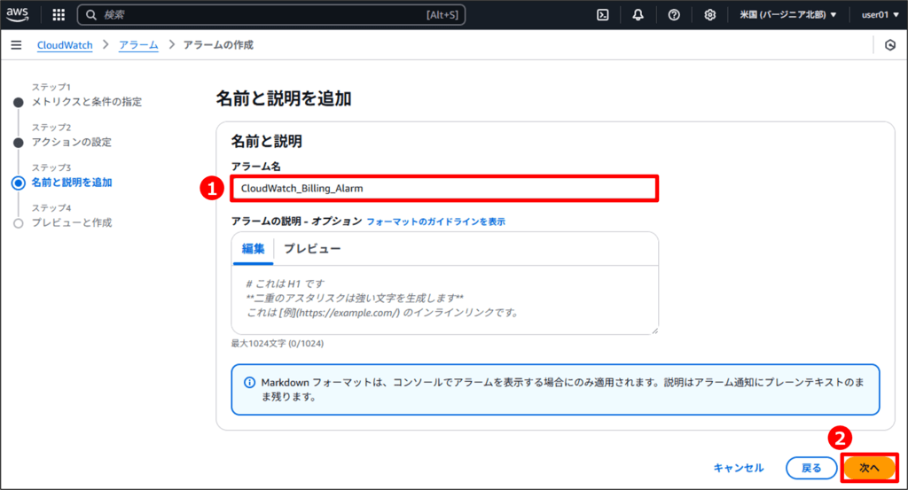The width and height of the screenshot is (908, 490).
Task: Click the orange 次へ button
Action: pos(869,468)
